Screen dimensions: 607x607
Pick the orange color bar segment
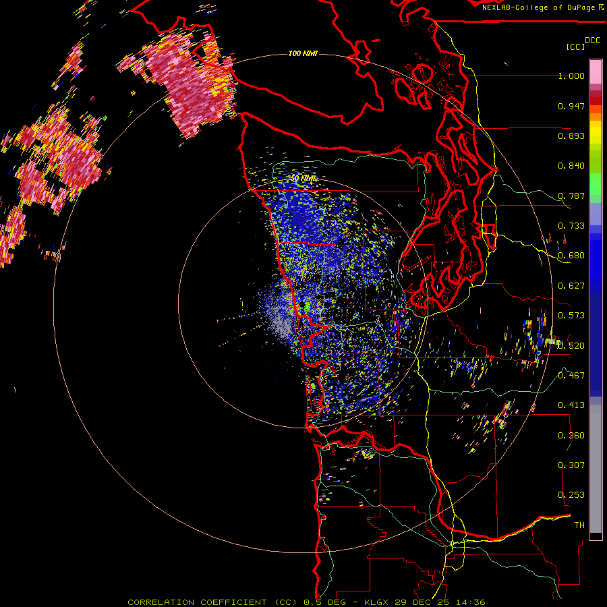pos(596,117)
